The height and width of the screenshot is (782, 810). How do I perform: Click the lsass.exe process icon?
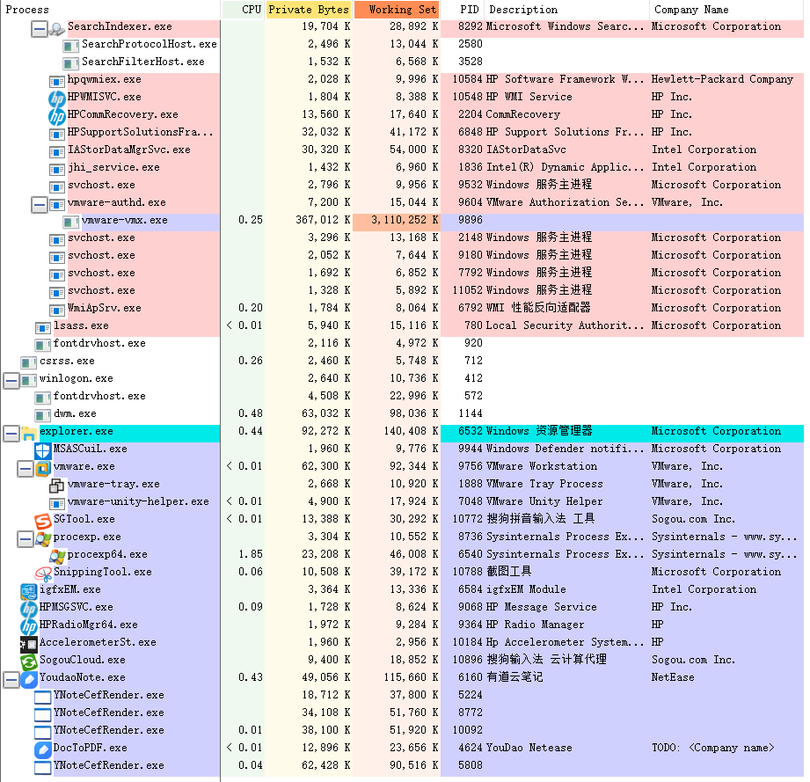pyautogui.click(x=43, y=327)
